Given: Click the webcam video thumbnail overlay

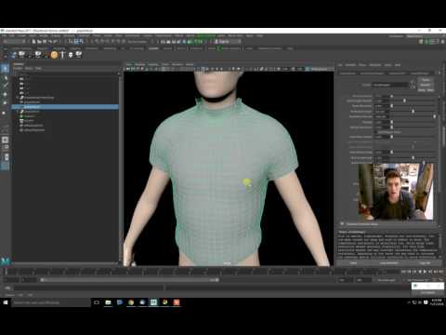Looking at the screenshot, I should pyautogui.click(x=396, y=192).
